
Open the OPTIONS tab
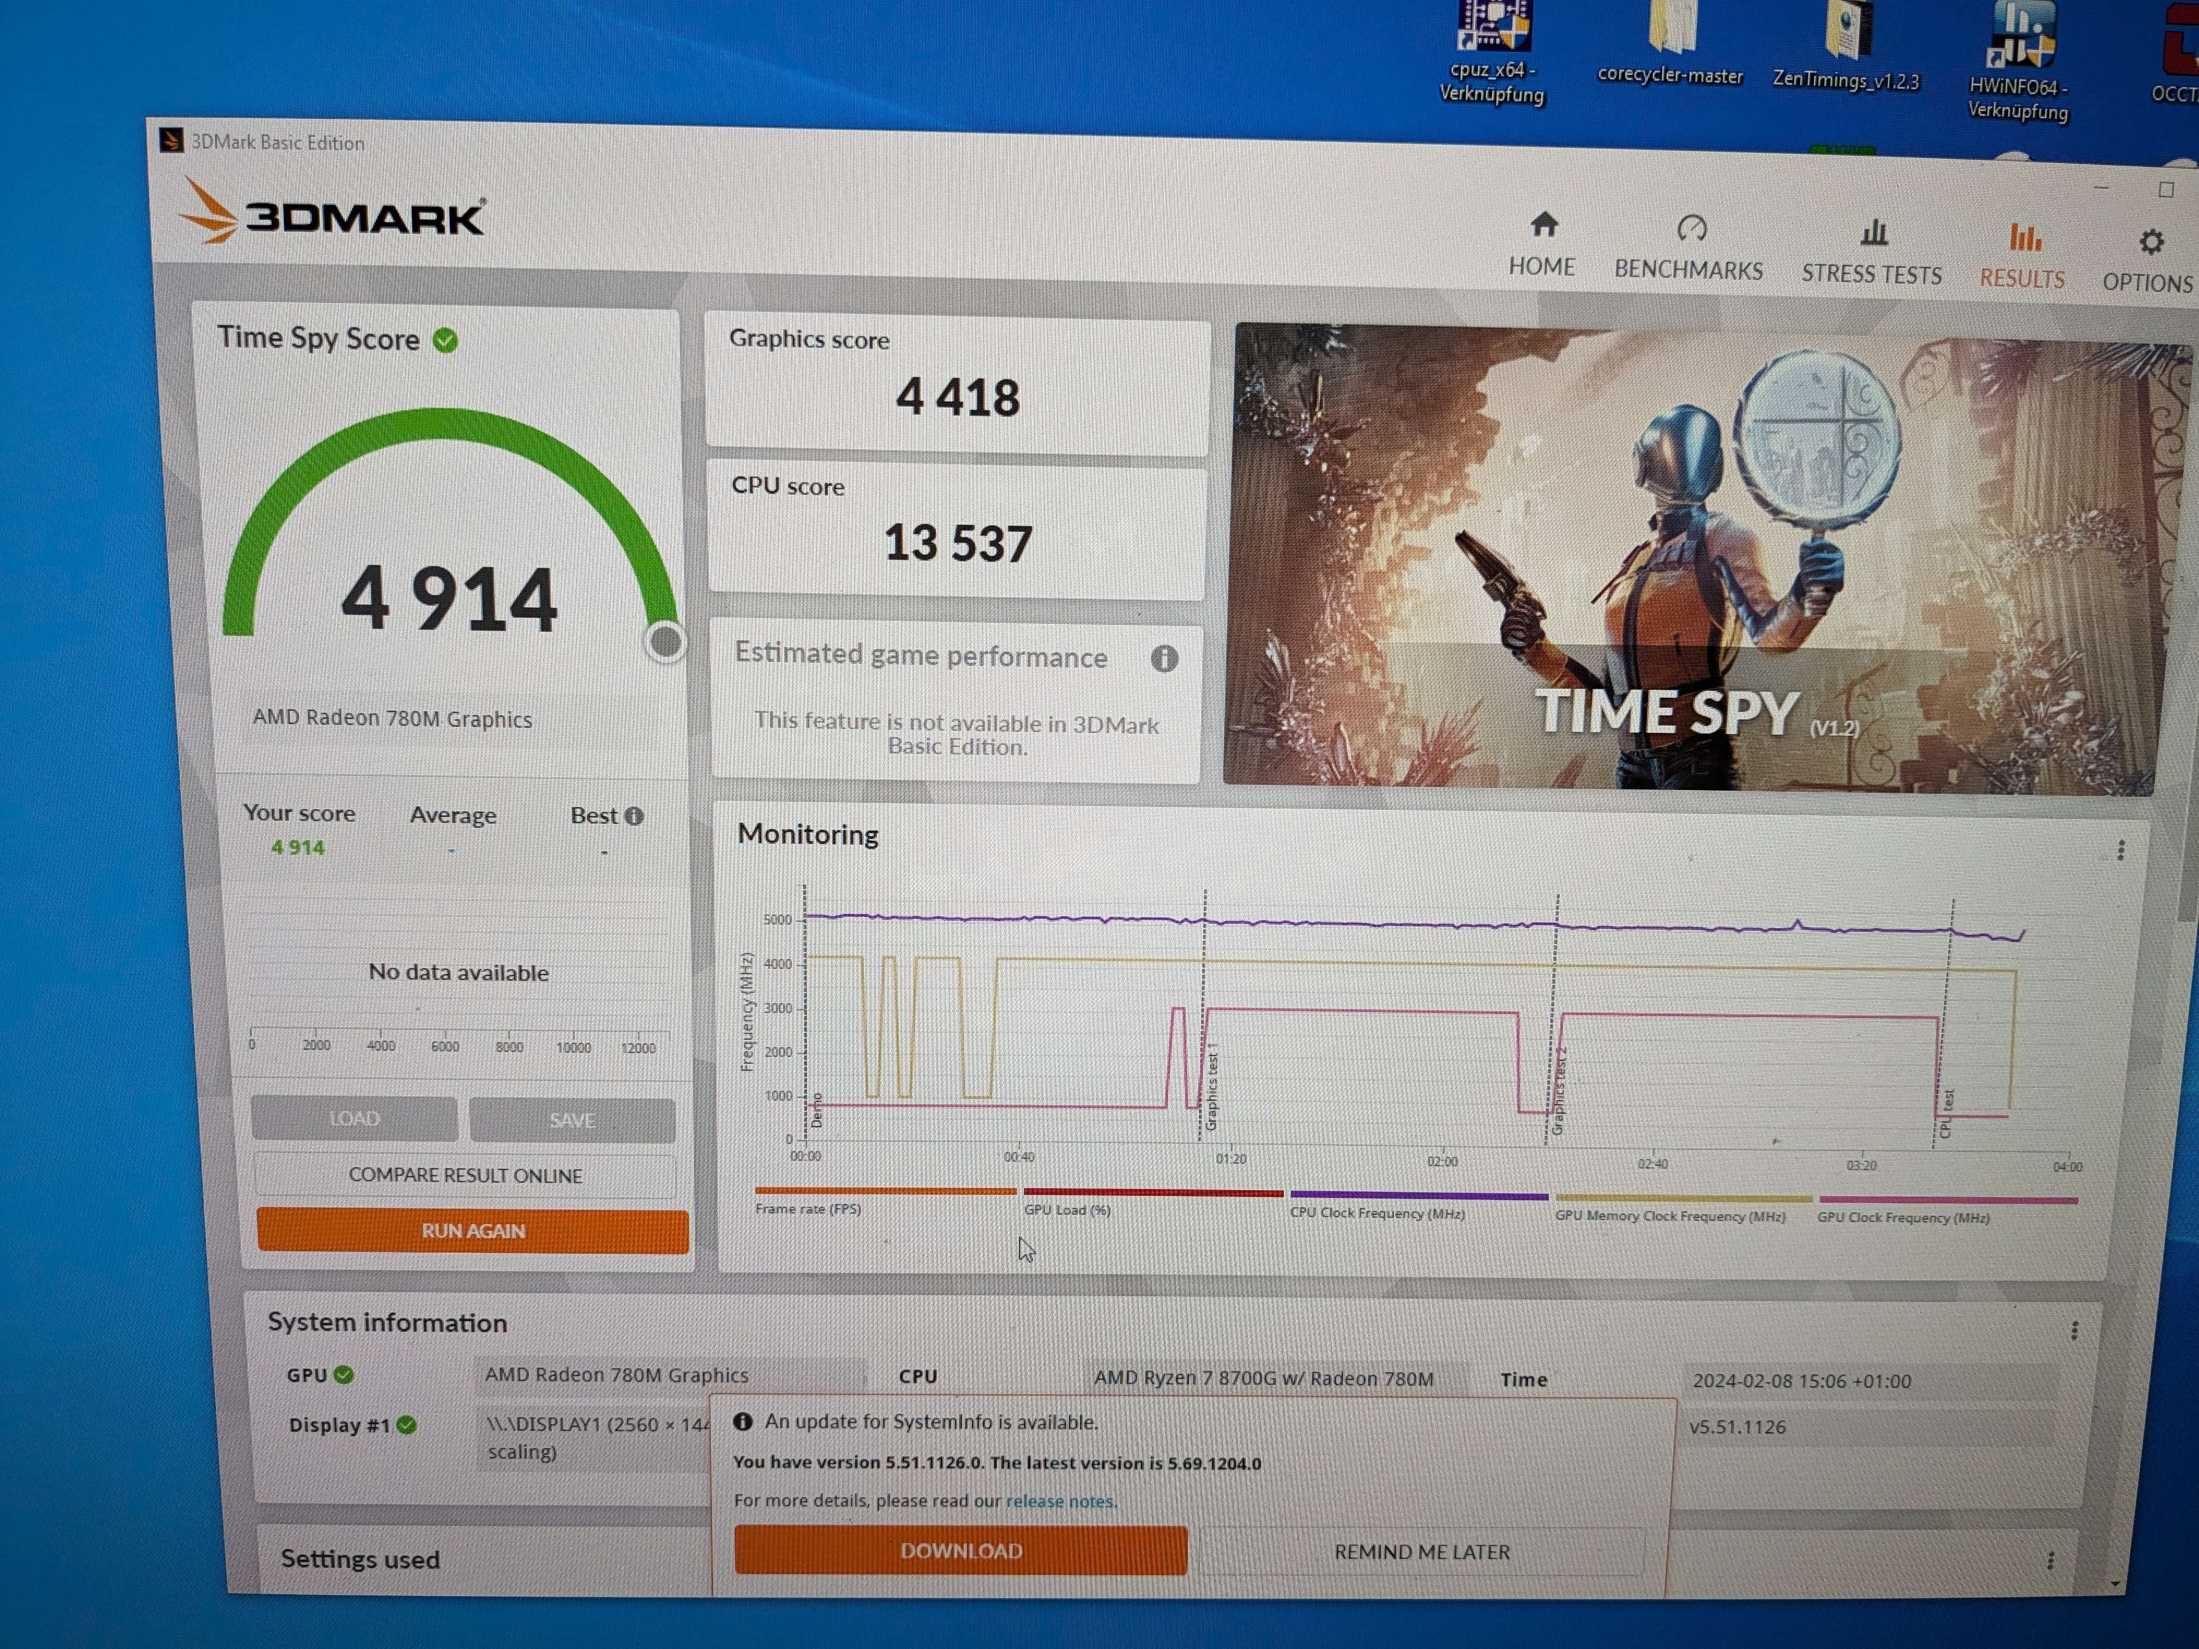(x=2149, y=261)
